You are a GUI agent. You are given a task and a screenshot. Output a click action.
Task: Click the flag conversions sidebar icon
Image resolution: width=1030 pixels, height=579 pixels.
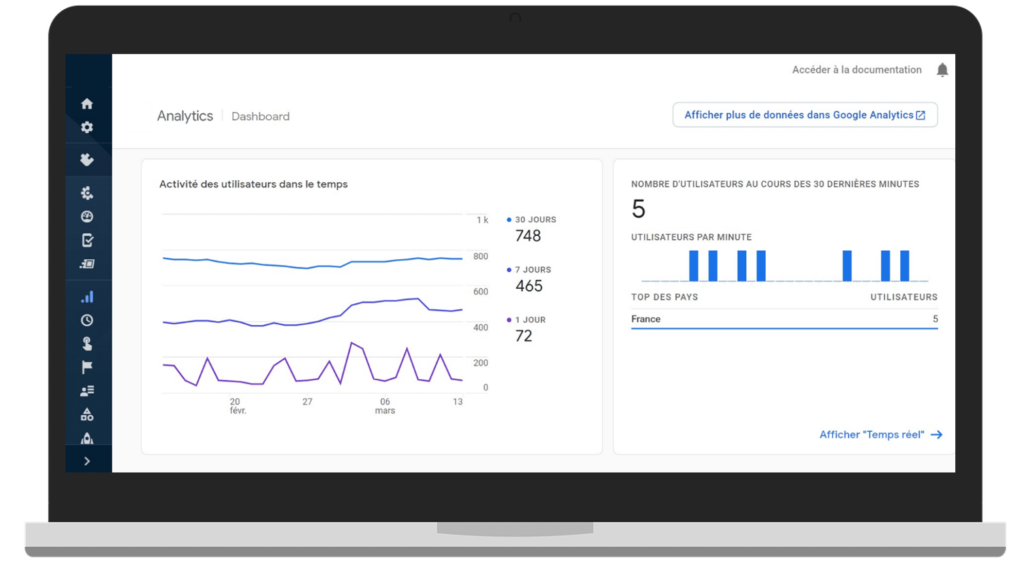coord(87,367)
